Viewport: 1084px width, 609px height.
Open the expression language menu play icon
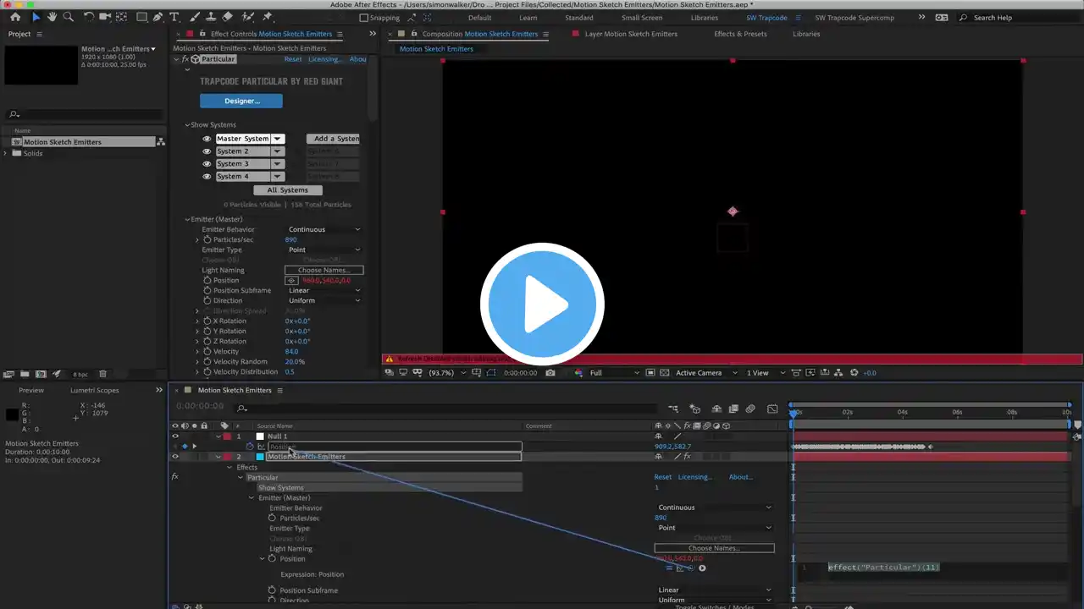point(702,568)
